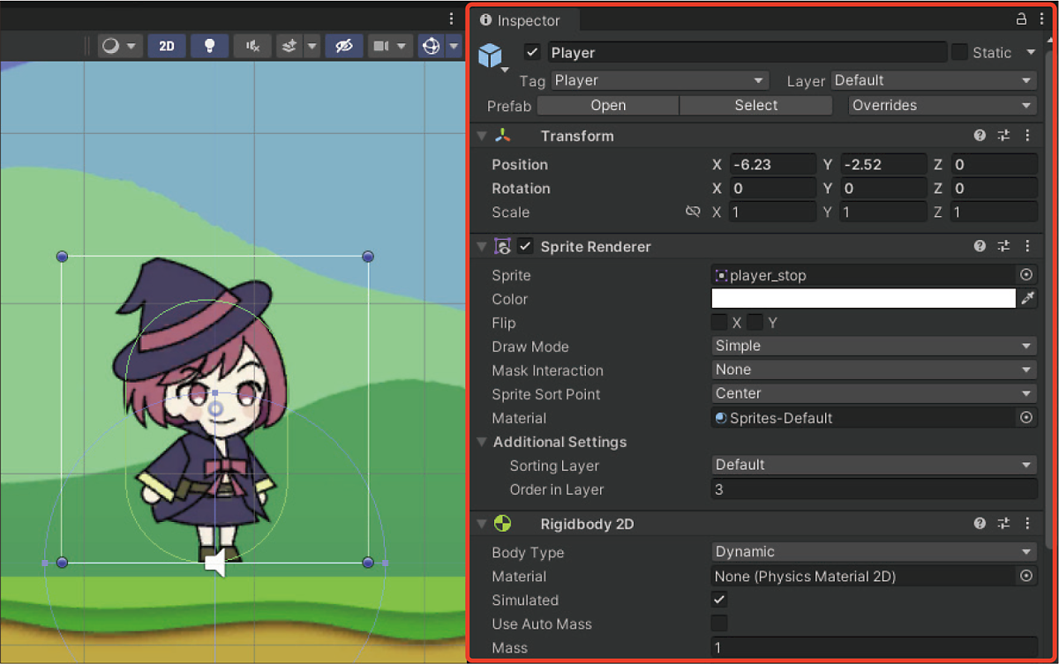Open the Layer dropdown showing Default

[934, 80]
